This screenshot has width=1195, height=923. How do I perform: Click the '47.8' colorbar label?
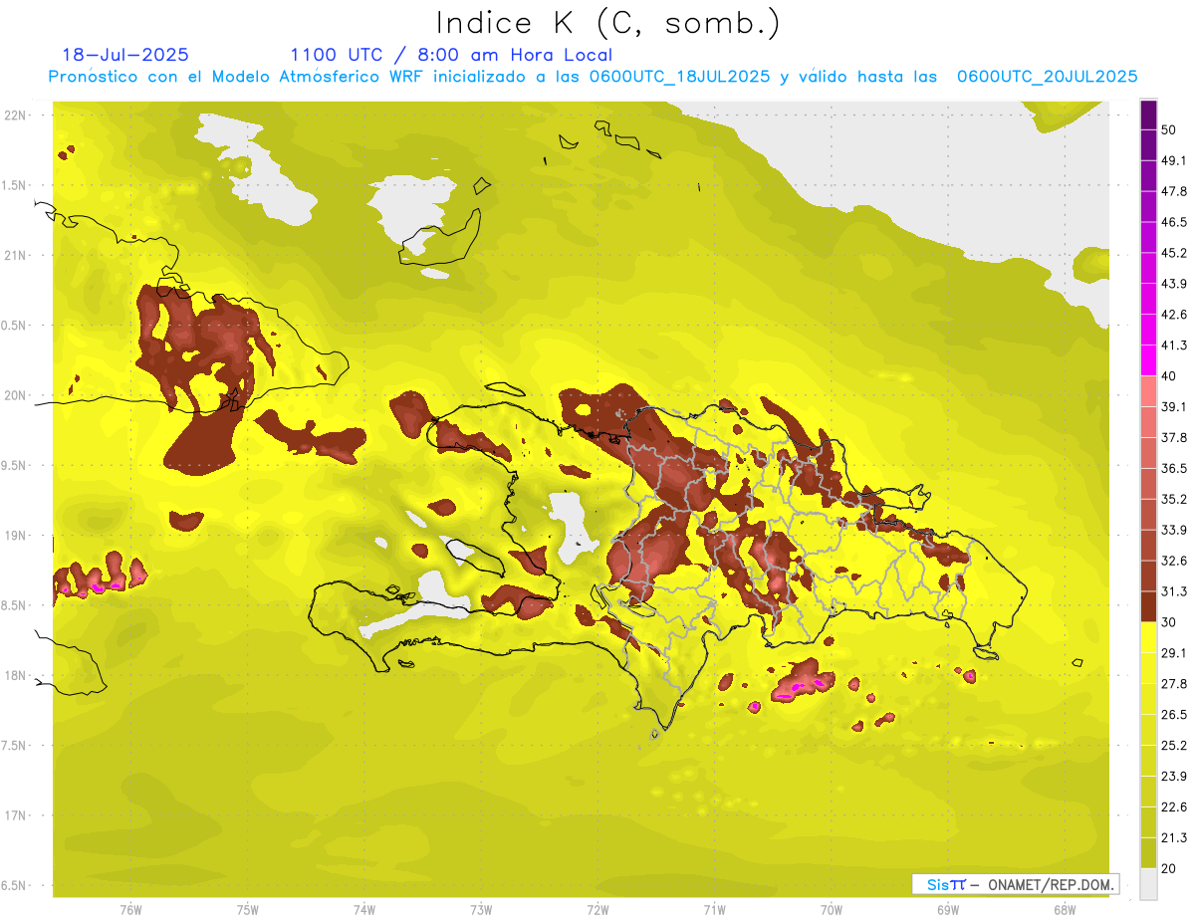pyautogui.click(x=1175, y=191)
